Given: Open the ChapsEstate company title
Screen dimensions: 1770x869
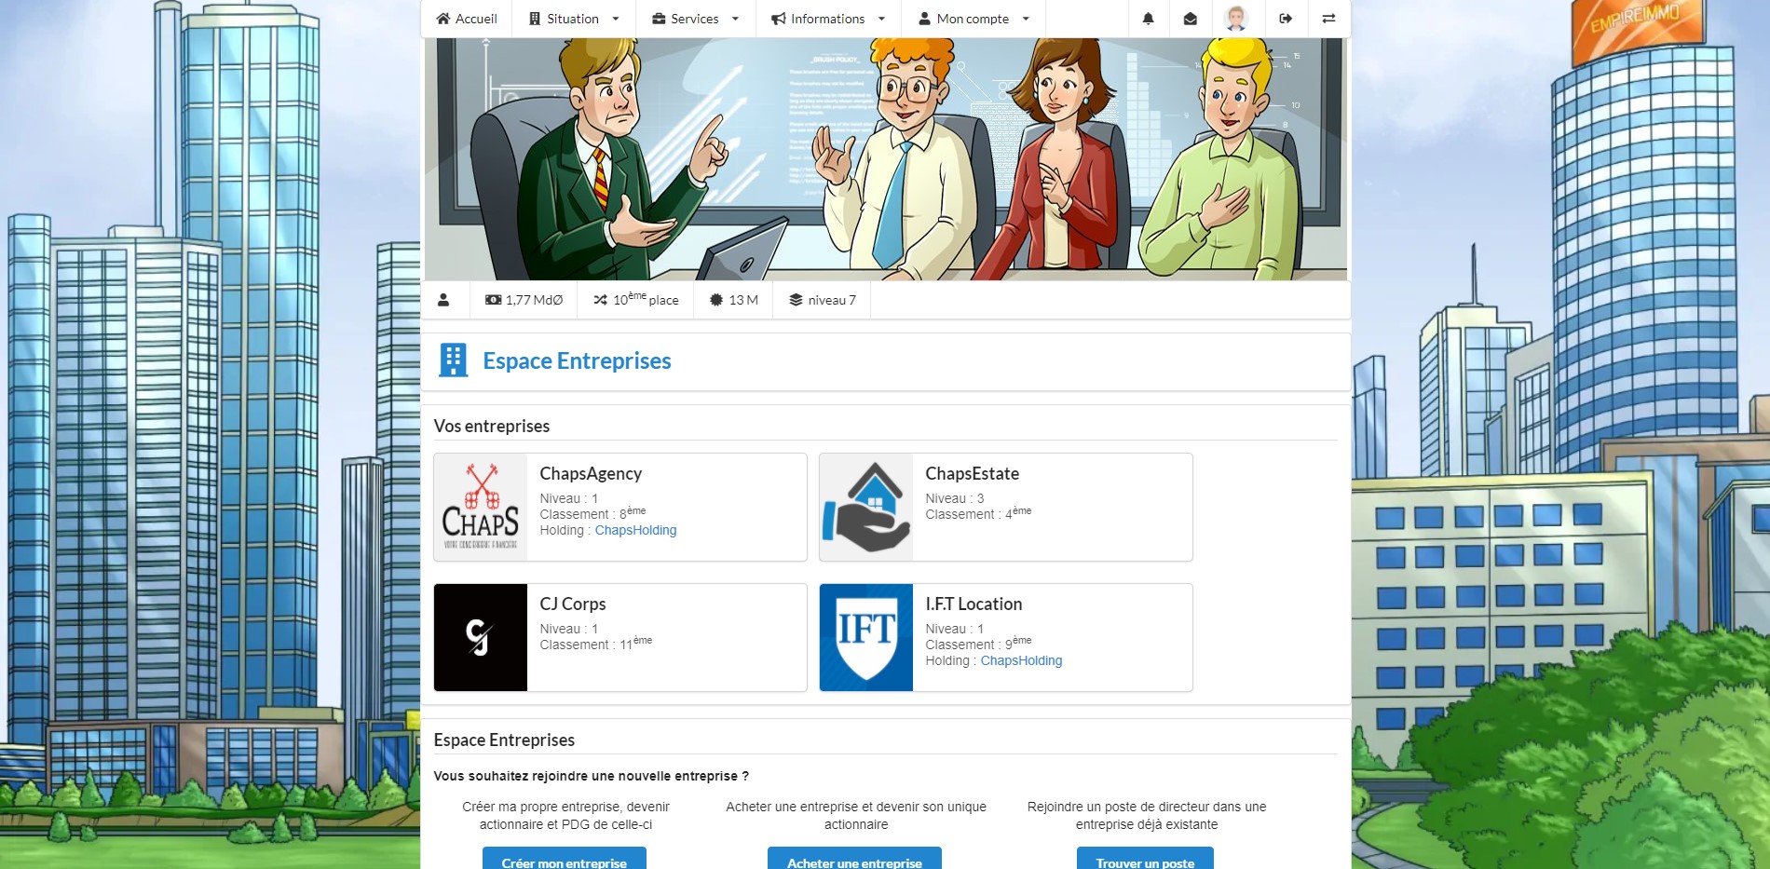Looking at the screenshot, I should 972,473.
